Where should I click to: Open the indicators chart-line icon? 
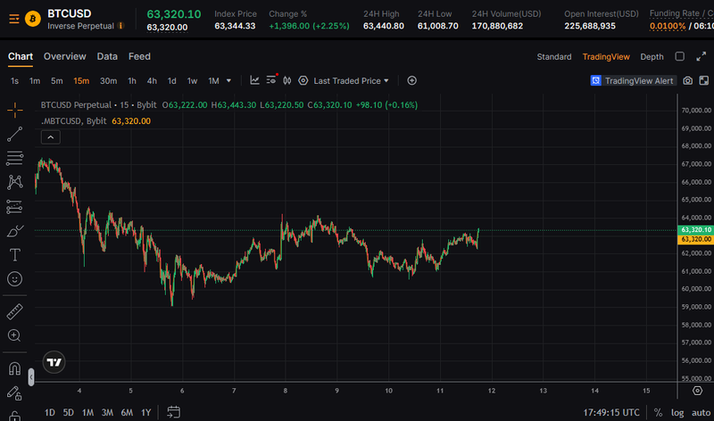point(254,80)
